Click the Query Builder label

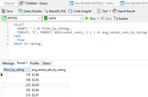(x=33, y=11)
